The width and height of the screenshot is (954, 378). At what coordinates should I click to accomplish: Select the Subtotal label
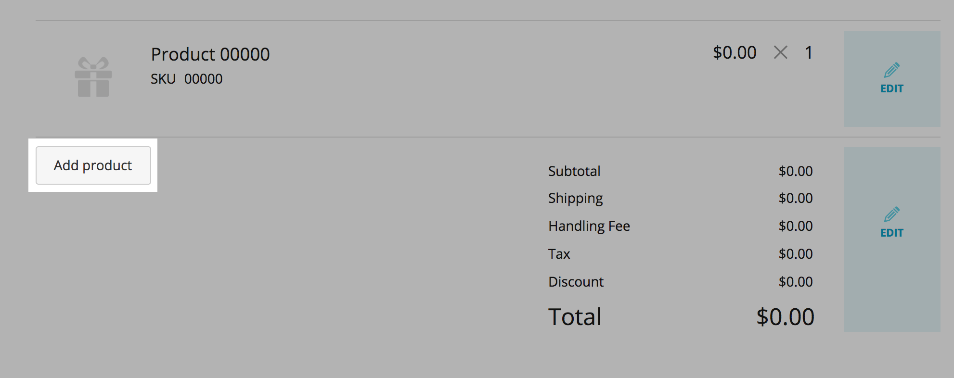coord(574,171)
